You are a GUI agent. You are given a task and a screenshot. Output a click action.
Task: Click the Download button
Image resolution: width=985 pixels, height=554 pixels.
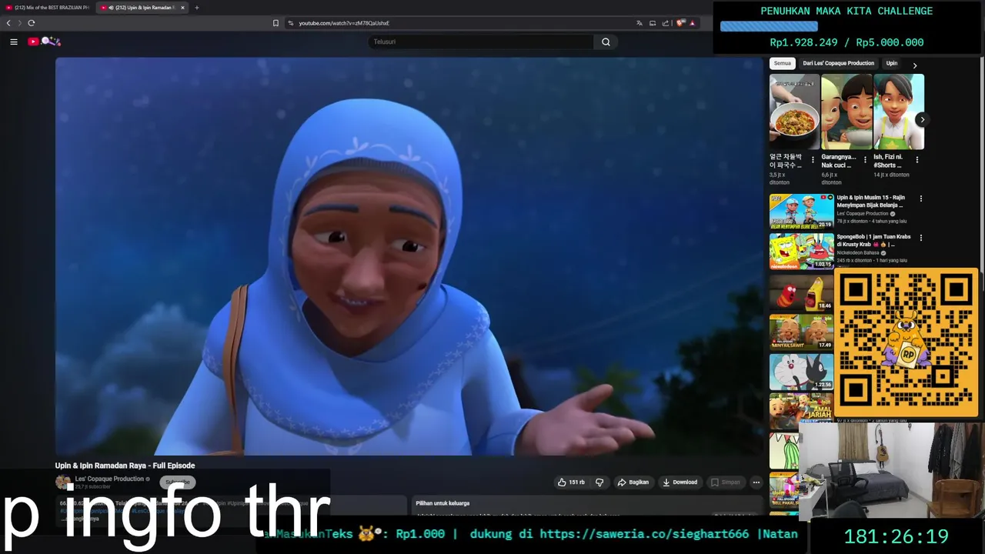tap(679, 482)
